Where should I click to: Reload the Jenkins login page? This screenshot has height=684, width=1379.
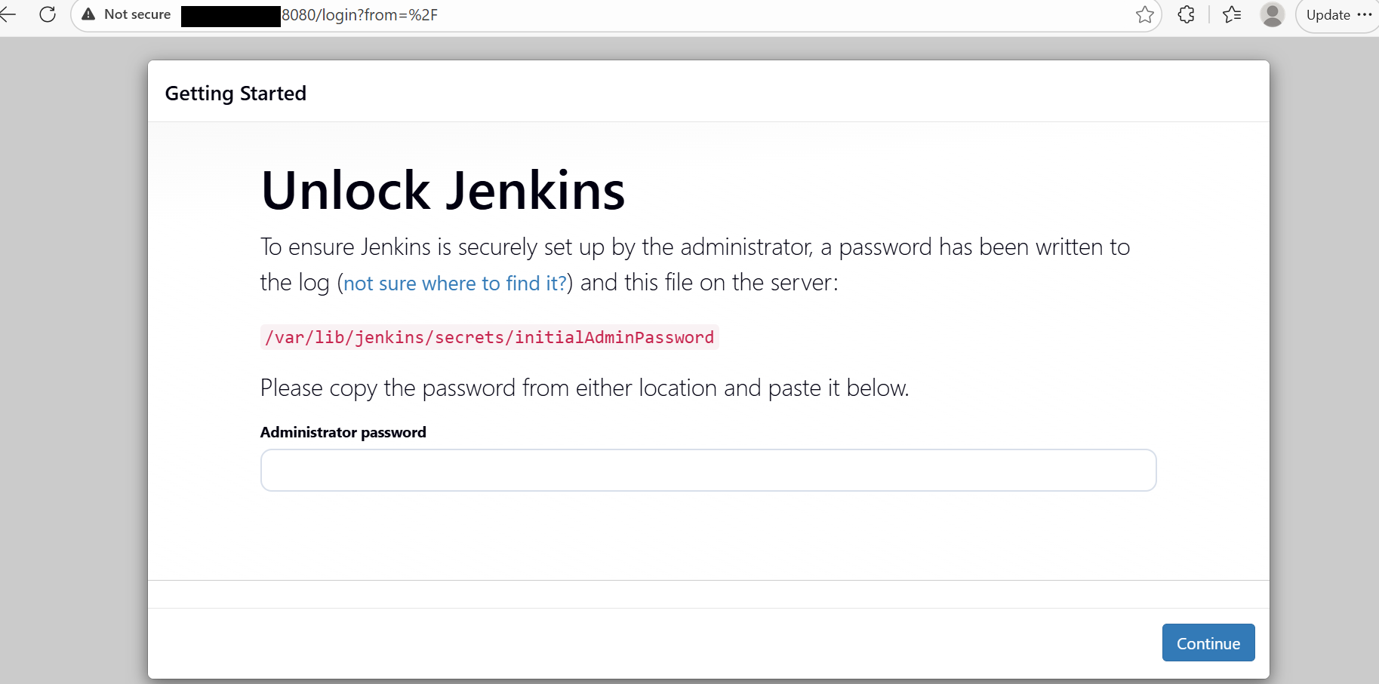(48, 14)
